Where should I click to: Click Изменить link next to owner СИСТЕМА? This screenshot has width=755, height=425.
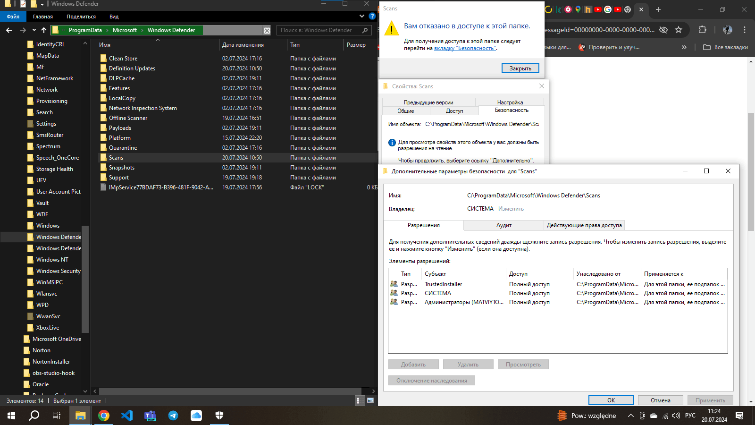[511, 209]
